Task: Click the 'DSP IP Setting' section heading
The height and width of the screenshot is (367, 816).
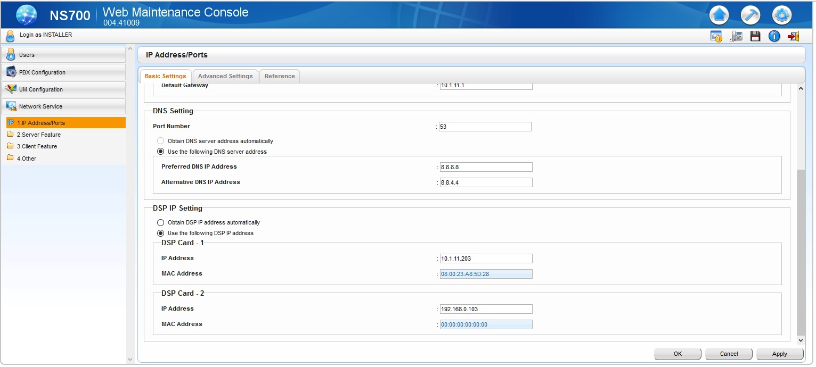Action: [177, 208]
